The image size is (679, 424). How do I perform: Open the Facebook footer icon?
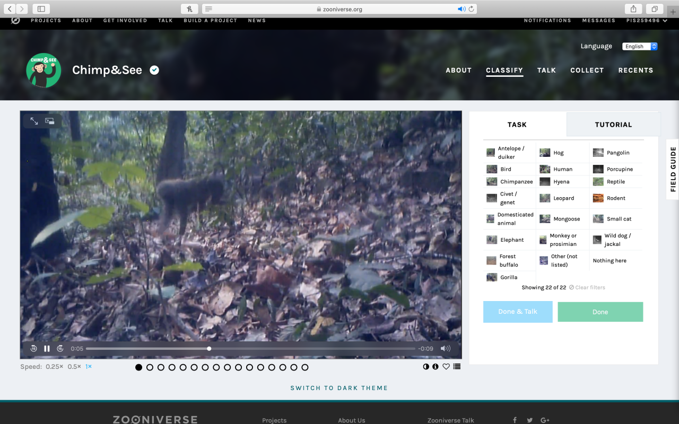point(515,420)
